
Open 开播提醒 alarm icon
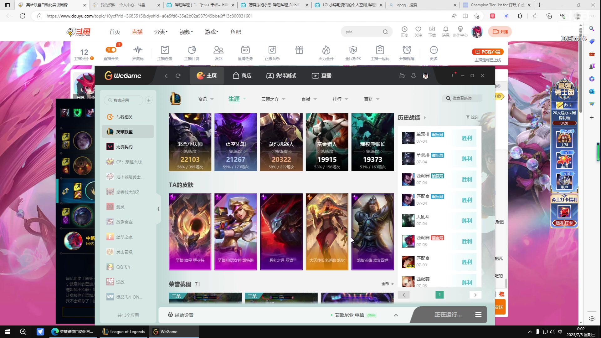[407, 53]
